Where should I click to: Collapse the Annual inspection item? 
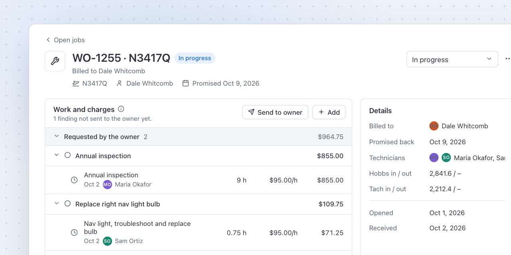click(x=57, y=155)
